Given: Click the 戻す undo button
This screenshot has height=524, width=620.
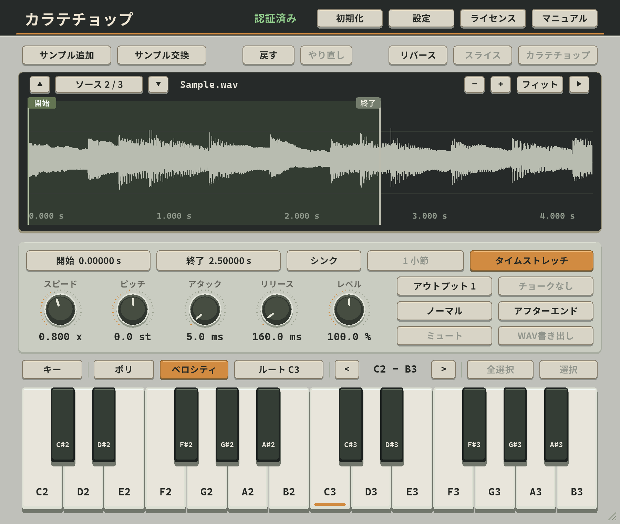Looking at the screenshot, I should [268, 55].
